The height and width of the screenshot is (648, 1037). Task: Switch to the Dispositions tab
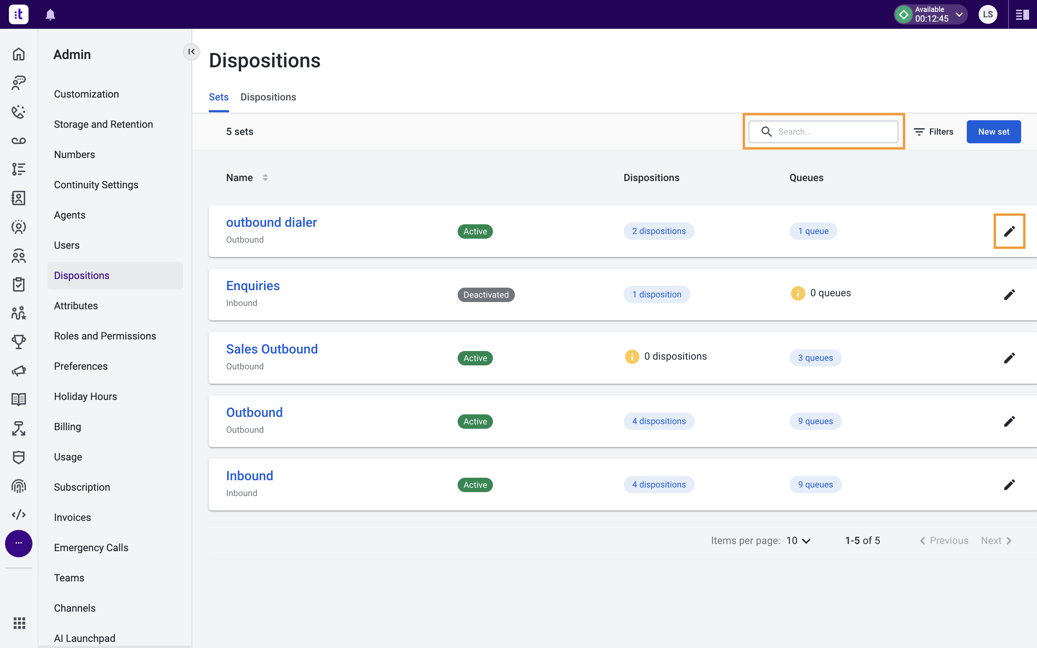point(268,97)
